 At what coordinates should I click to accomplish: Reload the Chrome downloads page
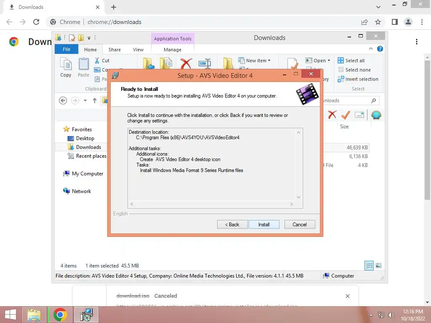(x=36, y=22)
